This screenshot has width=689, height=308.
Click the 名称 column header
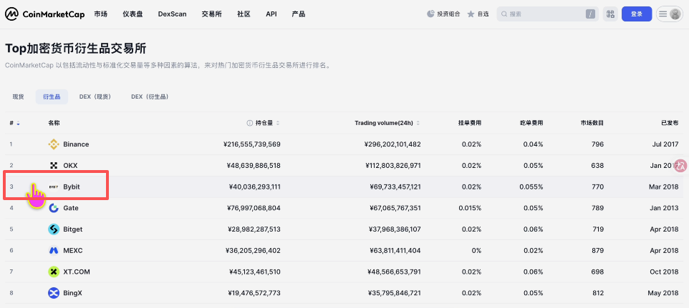[x=54, y=123]
